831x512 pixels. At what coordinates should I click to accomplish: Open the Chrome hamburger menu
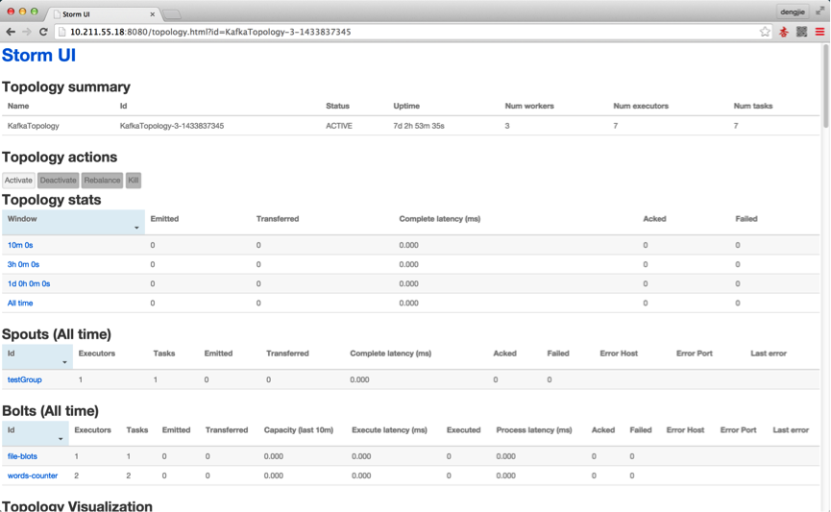tap(819, 32)
